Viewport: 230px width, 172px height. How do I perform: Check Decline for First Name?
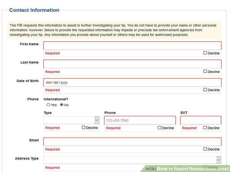coord(205,53)
